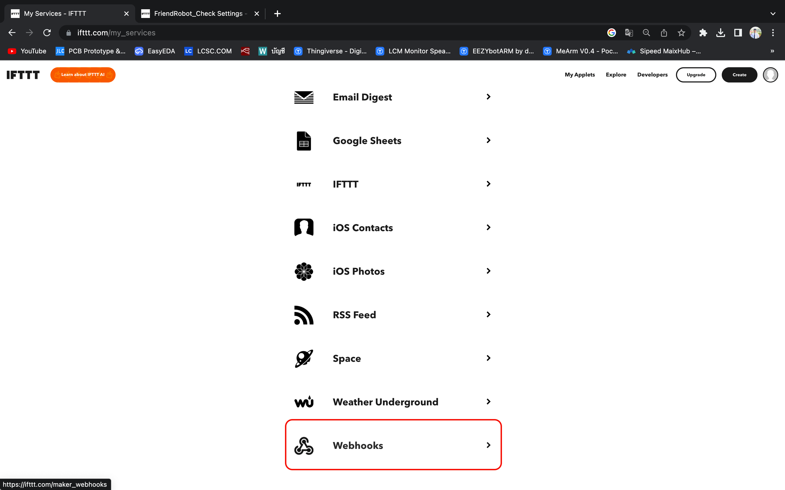This screenshot has height=490, width=785.
Task: Open the PCB Prototype bookmark
Action: coord(90,51)
